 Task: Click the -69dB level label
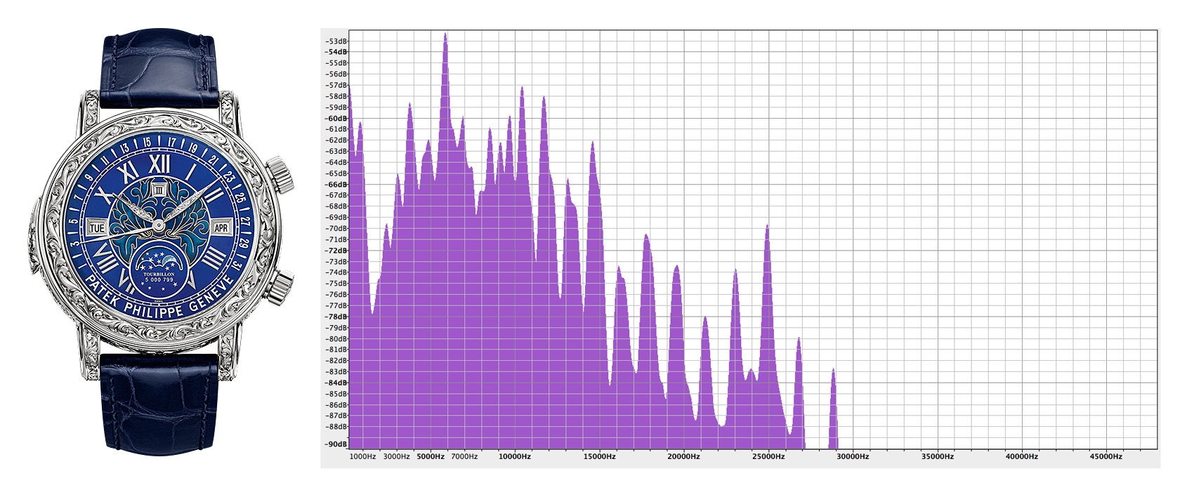point(336,218)
